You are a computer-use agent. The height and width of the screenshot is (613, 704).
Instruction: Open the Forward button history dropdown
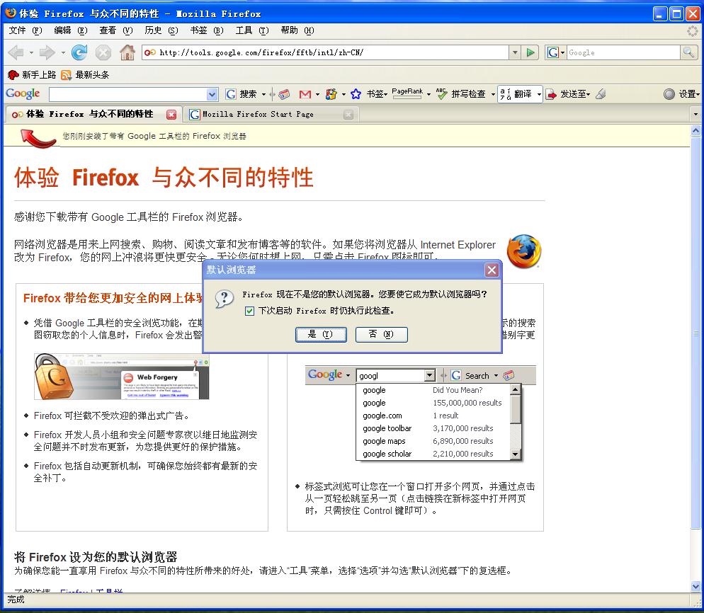click(x=63, y=52)
